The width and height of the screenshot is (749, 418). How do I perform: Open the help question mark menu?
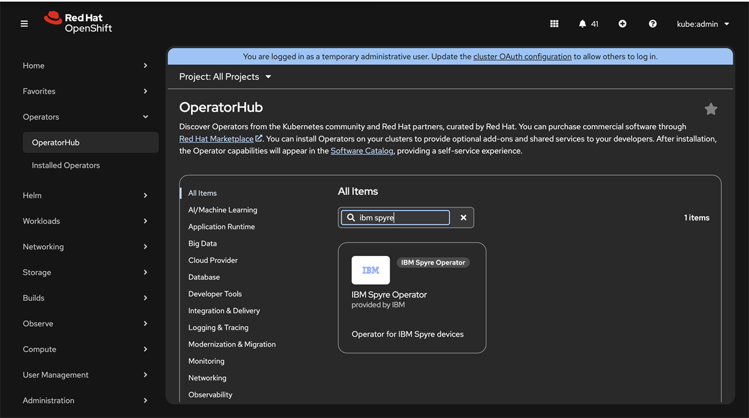click(653, 24)
